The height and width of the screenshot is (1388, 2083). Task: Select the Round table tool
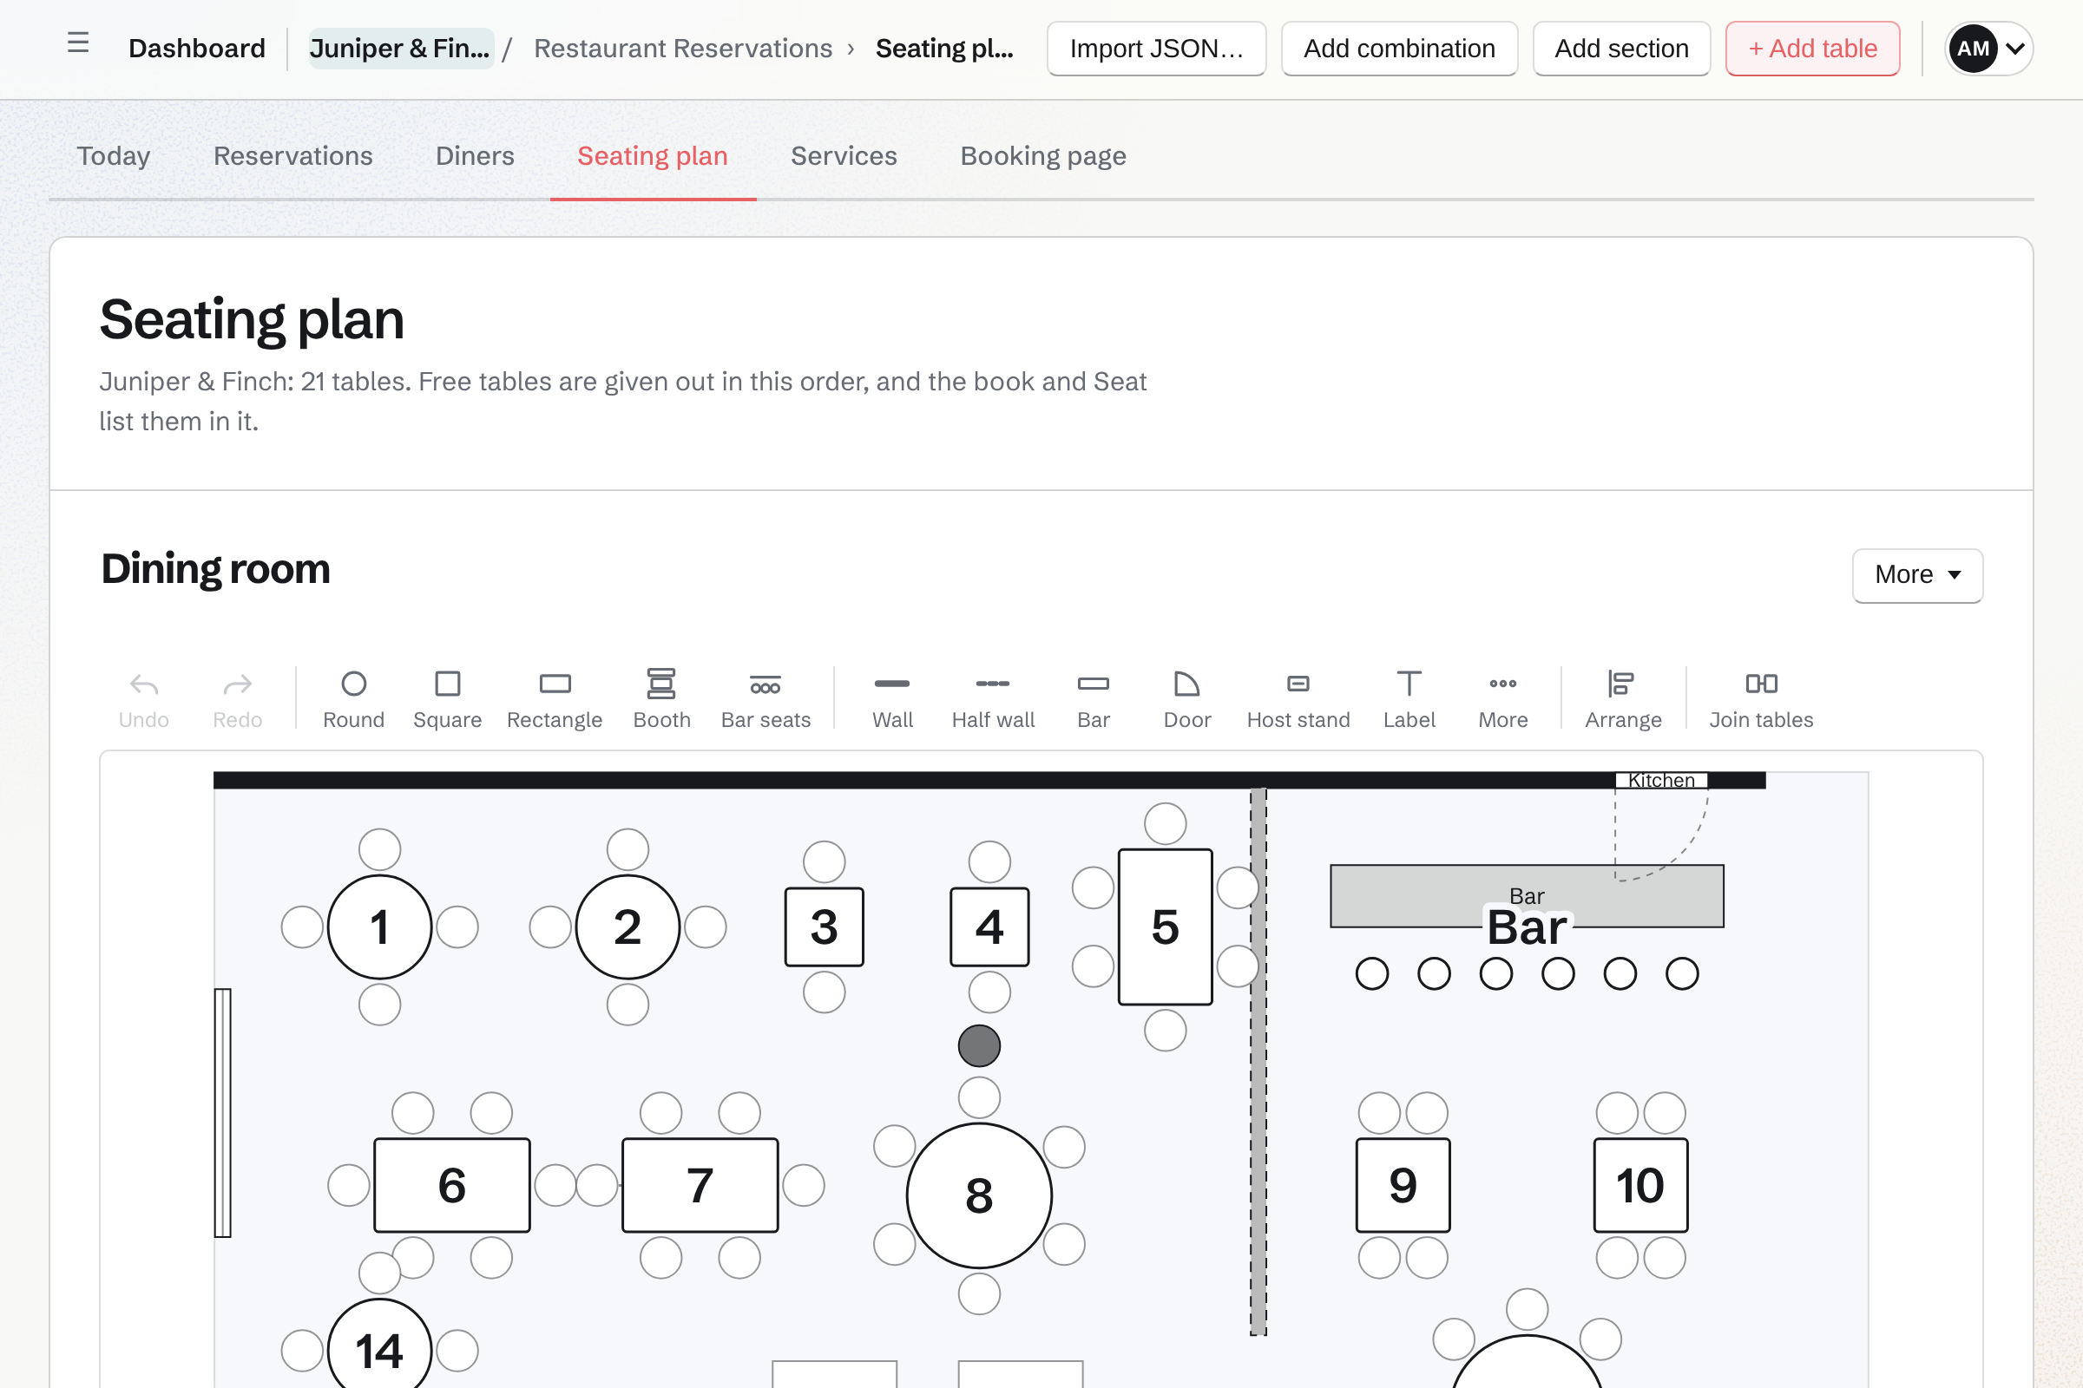pos(353,699)
